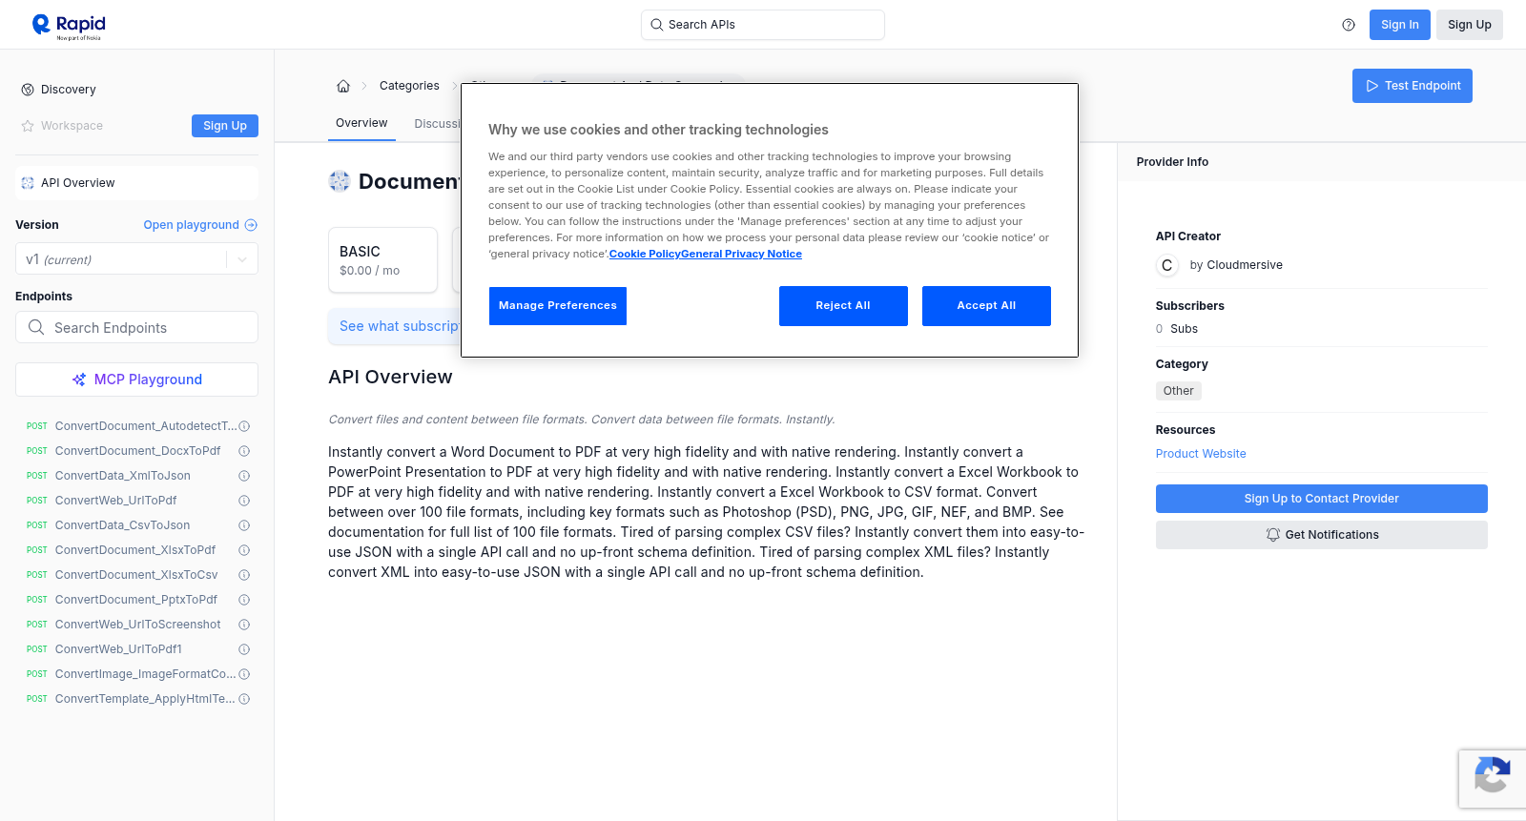This screenshot has height=821, width=1526.
Task: Click the Cloudmersive creator avatar
Action: tap(1166, 265)
